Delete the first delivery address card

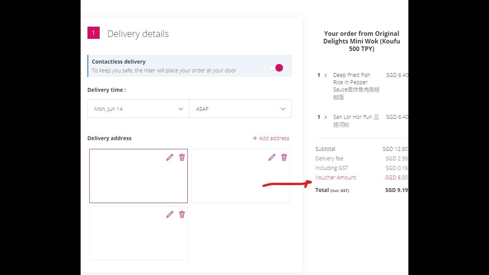point(182,157)
